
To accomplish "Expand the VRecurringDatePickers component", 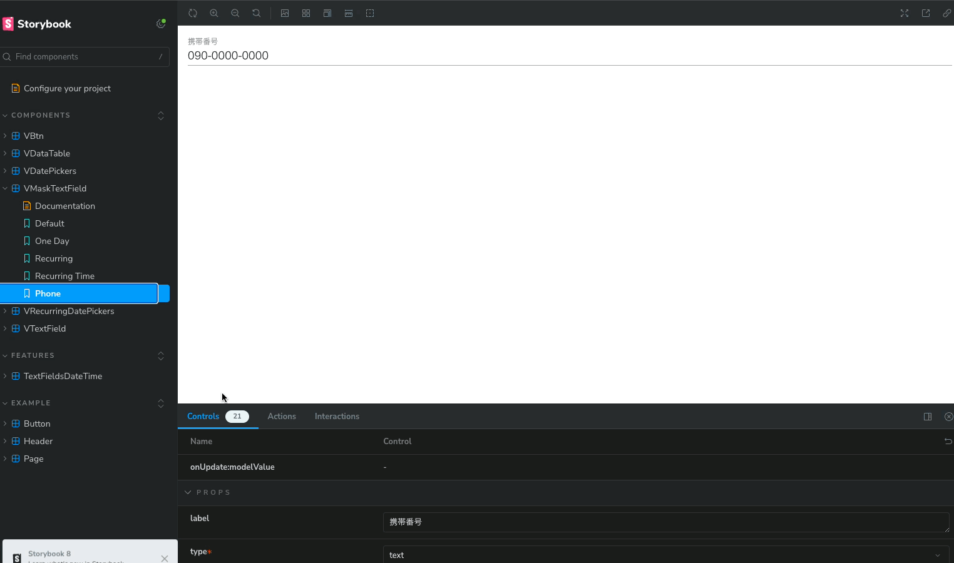I will [x=69, y=311].
